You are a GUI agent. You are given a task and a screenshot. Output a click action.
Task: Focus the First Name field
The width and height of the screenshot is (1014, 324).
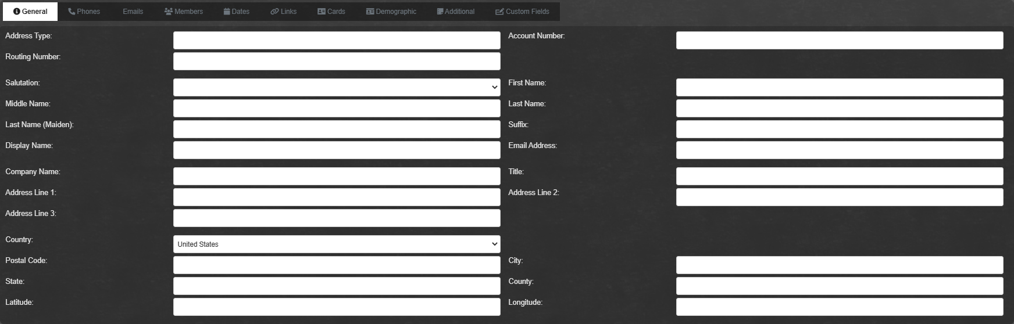pos(840,87)
